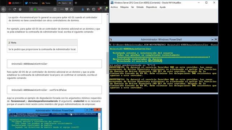Switch to the YouTube RUN tab
232x130 pixels.
[15, 3]
